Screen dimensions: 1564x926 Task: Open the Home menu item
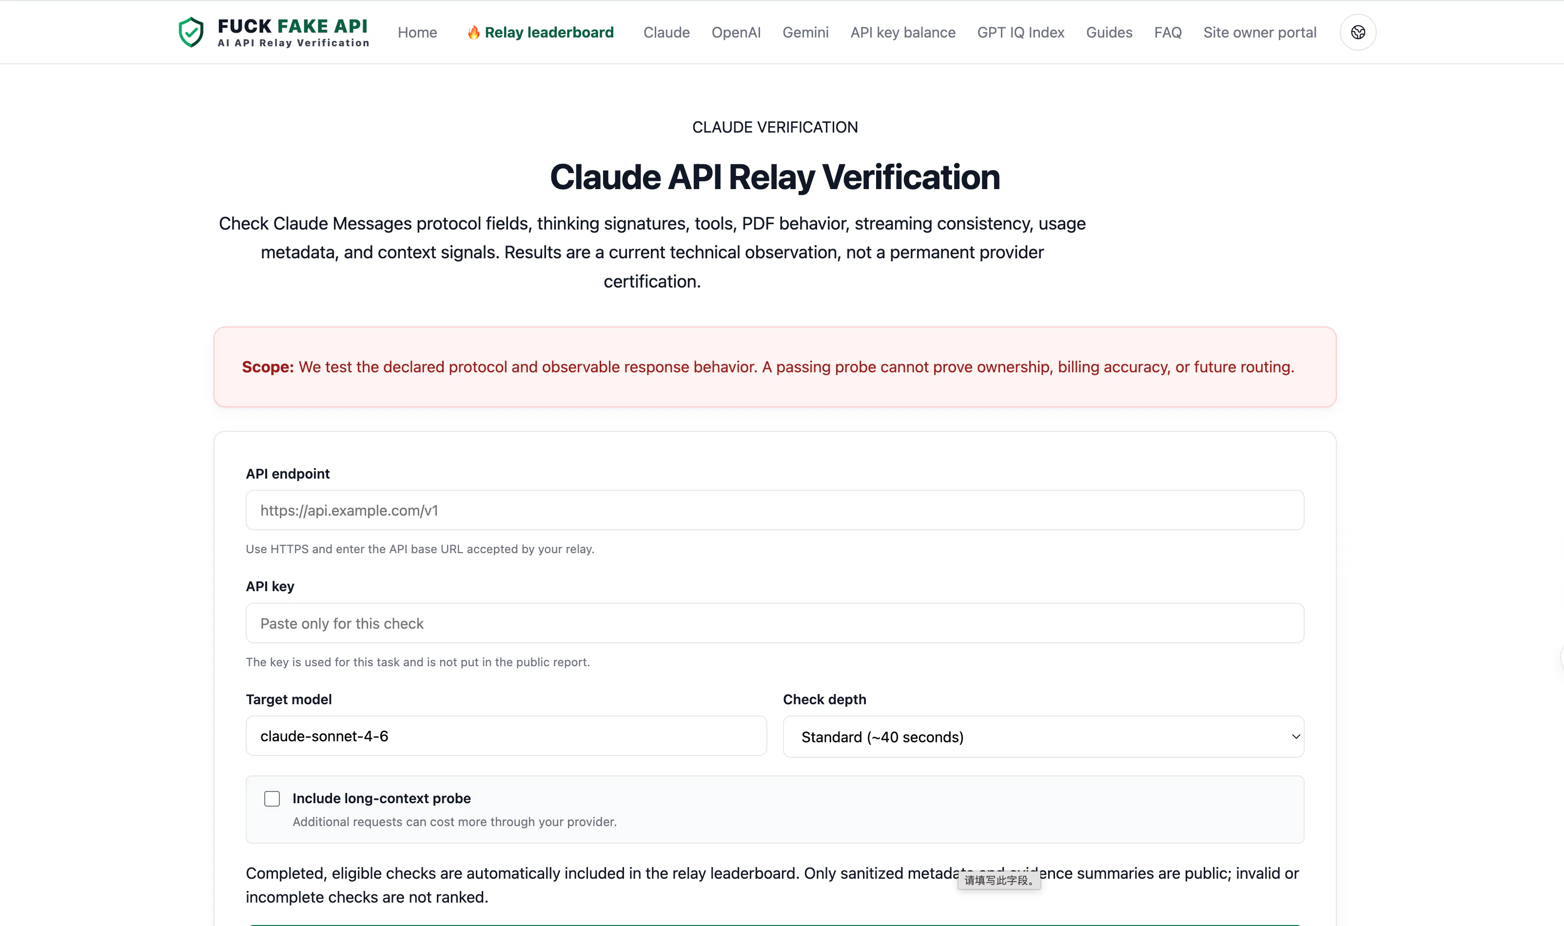[417, 33]
